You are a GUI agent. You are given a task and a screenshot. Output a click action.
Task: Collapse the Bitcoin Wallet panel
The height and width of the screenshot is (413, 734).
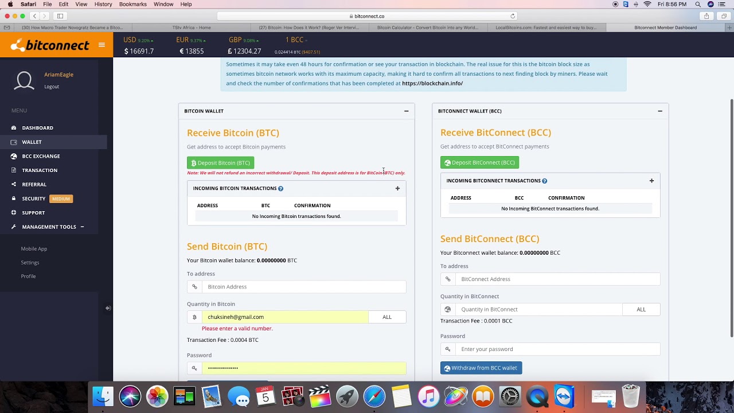(406, 111)
